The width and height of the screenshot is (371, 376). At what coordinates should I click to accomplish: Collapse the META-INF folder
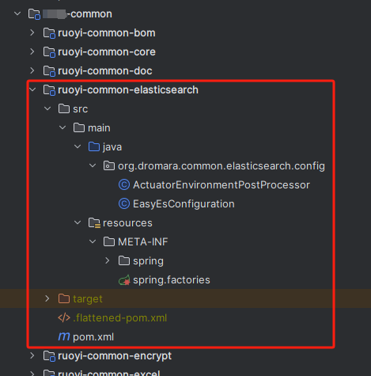93,241
